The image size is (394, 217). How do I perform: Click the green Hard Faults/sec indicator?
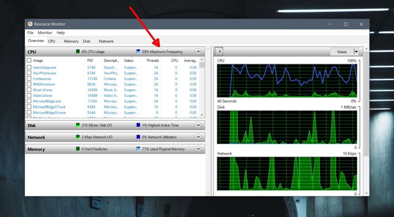coord(77,149)
